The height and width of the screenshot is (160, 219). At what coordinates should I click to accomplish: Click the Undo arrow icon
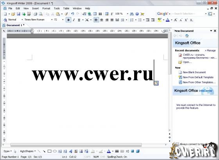point(72,14)
